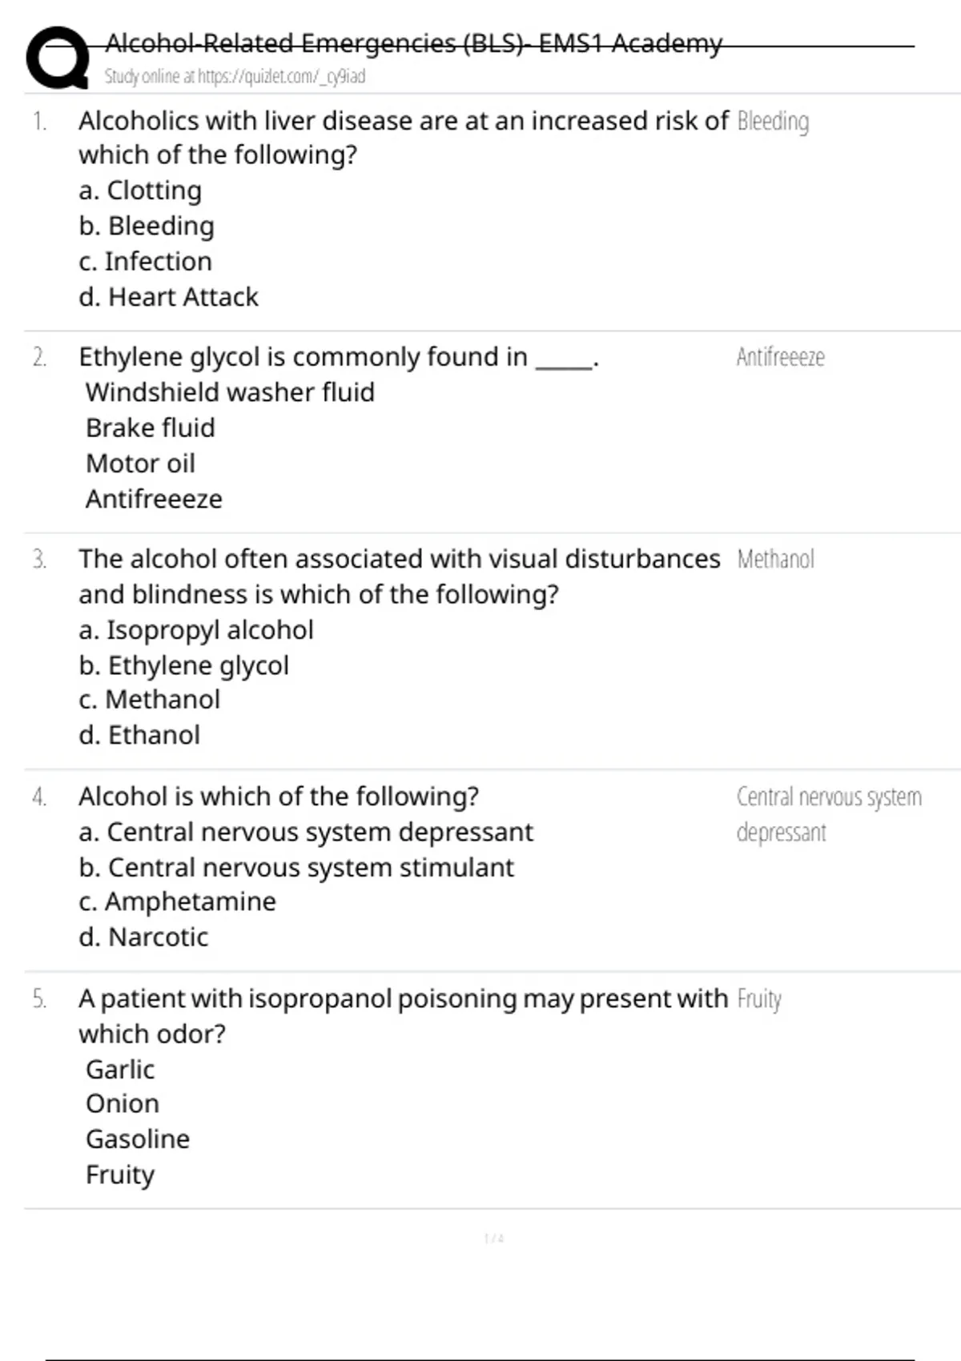
Task: Select the 'Garlic' odor option
Action: pyautogui.click(x=120, y=1070)
